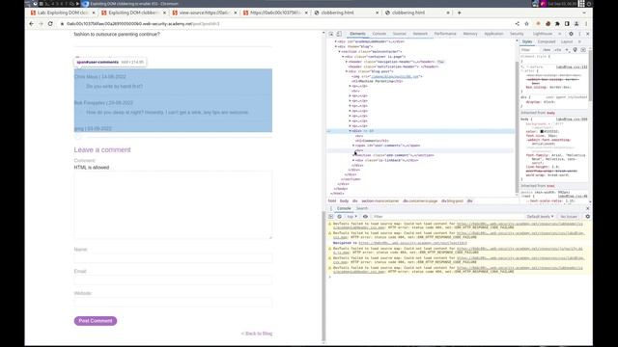Expand the span user-comments node

(353, 146)
